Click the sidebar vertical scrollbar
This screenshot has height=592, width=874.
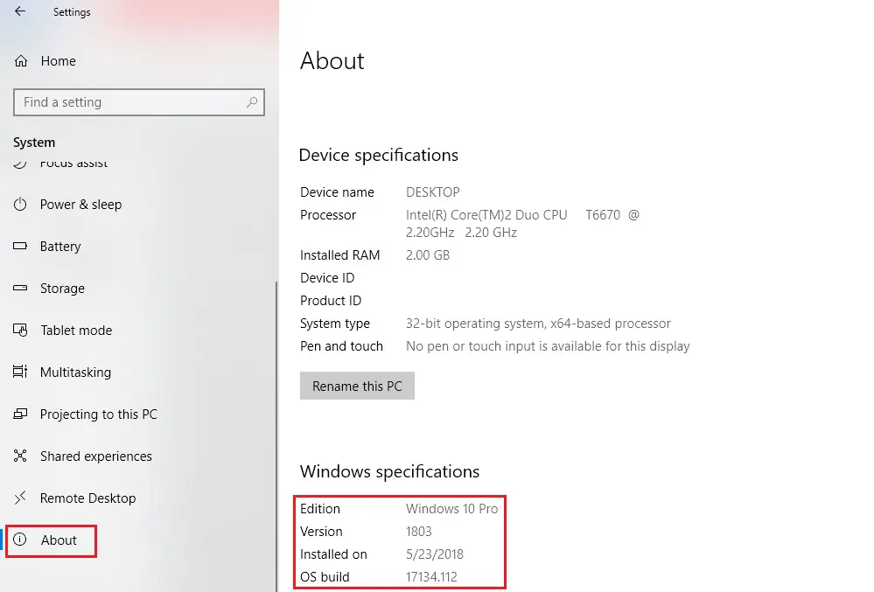click(x=277, y=435)
